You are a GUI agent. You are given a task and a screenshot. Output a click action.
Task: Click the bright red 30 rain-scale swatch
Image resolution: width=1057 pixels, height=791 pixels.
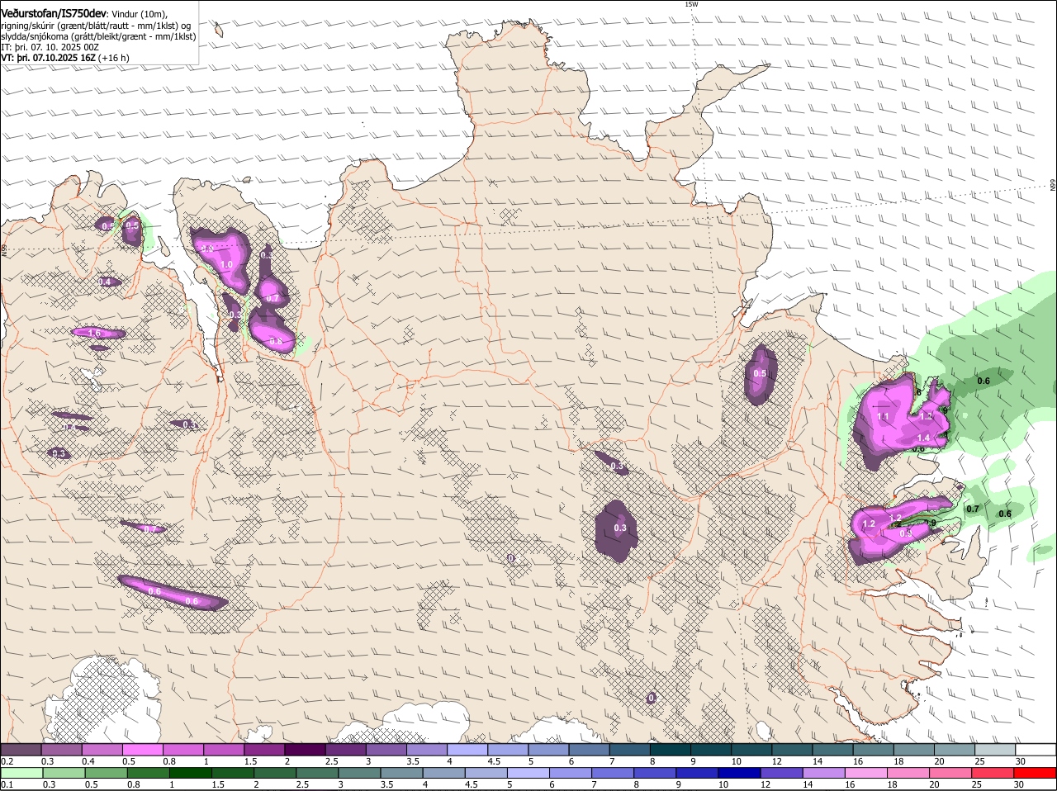click(1035, 773)
